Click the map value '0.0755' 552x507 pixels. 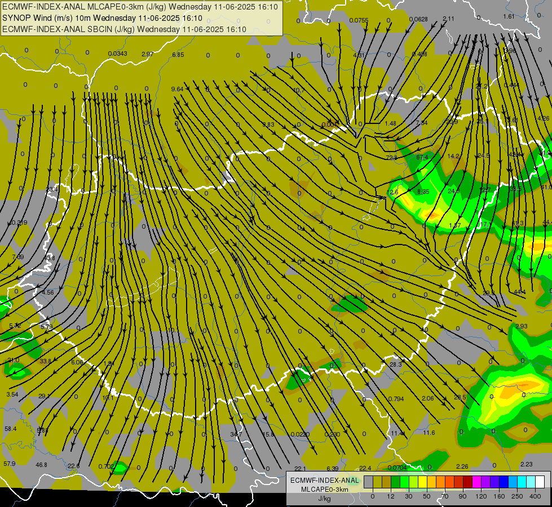[x=359, y=20]
